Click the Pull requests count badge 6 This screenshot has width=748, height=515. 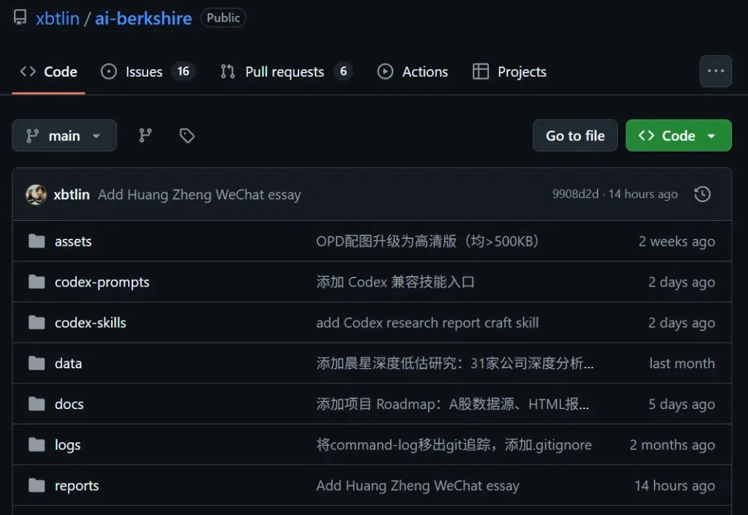(343, 71)
